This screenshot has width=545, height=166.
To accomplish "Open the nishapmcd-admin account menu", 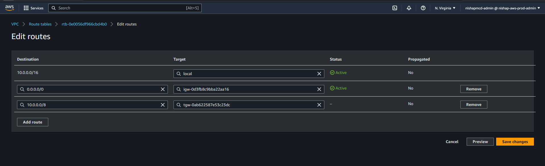I will coord(502,8).
